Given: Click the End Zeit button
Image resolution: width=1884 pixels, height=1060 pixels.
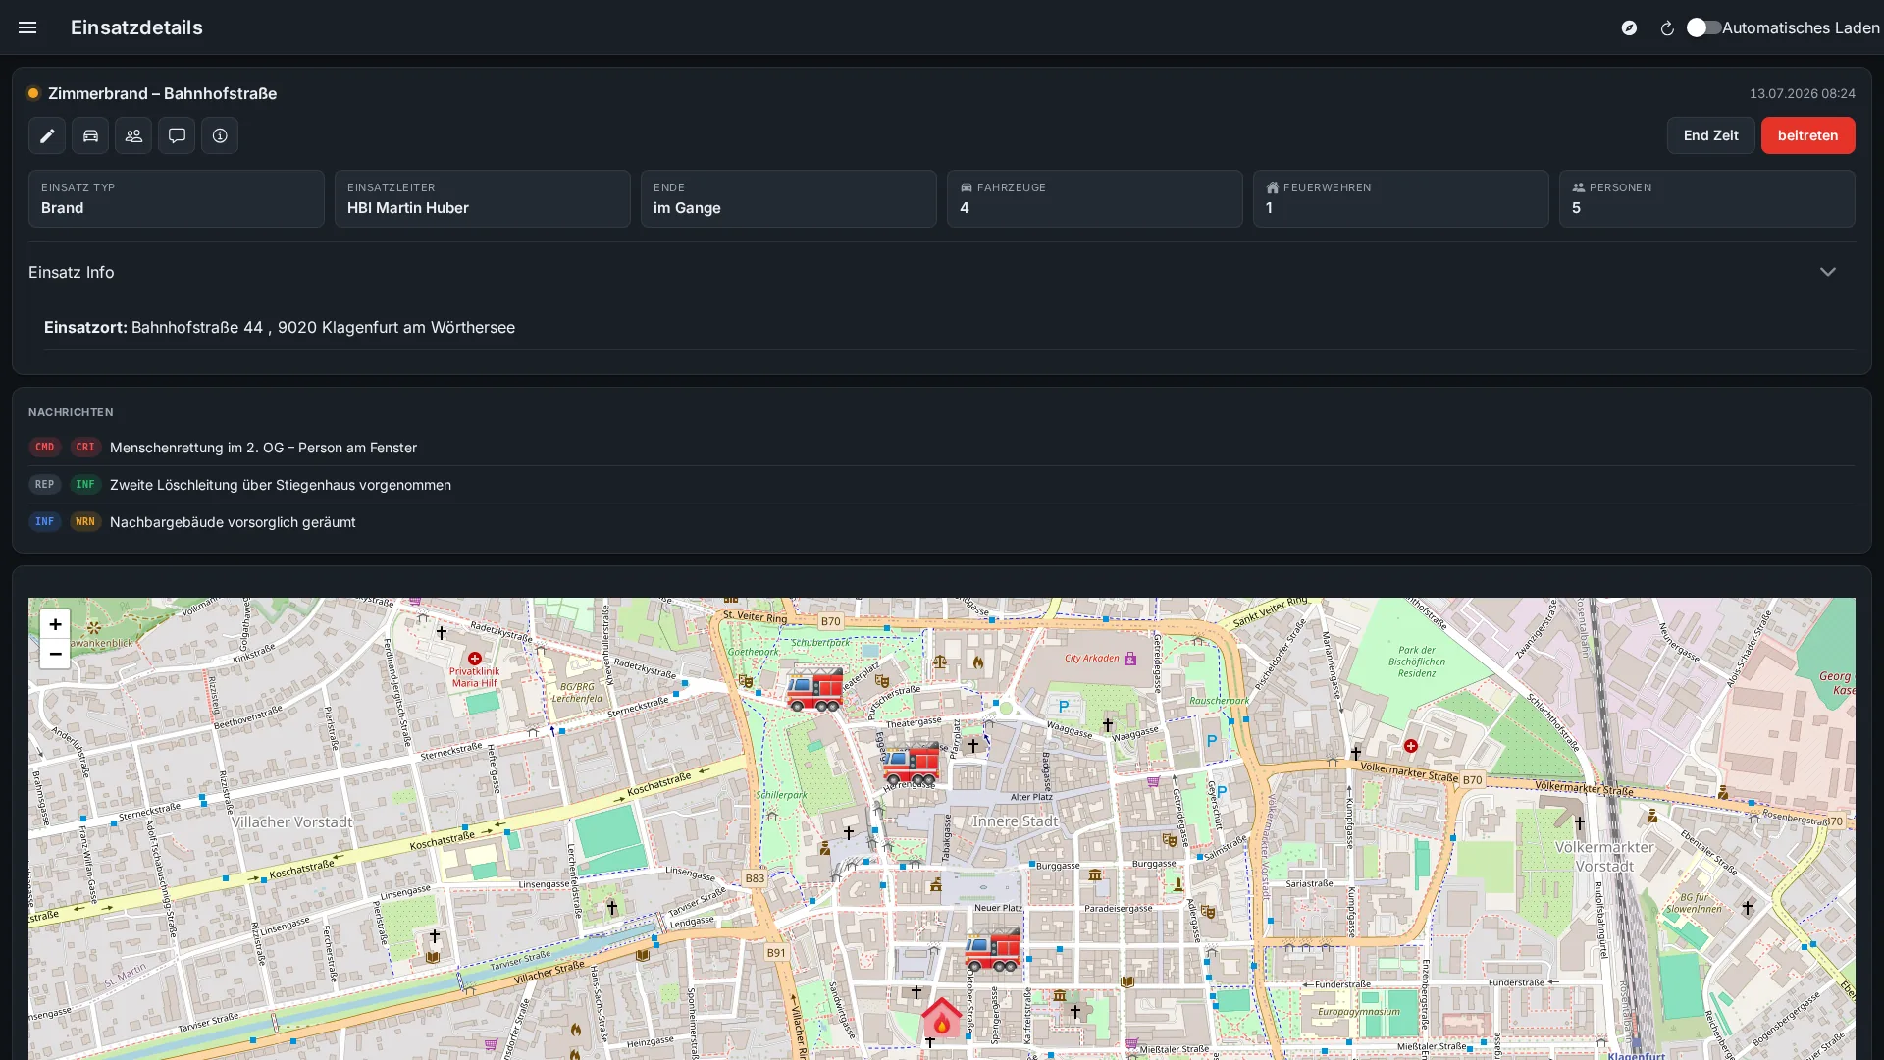Looking at the screenshot, I should pyautogui.click(x=1710, y=135).
